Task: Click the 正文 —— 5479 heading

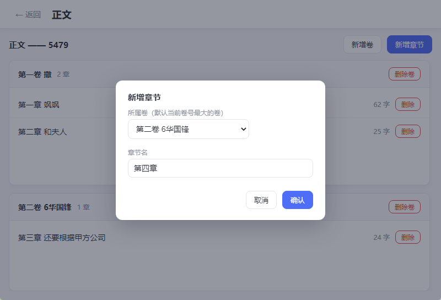Action: click(39, 45)
